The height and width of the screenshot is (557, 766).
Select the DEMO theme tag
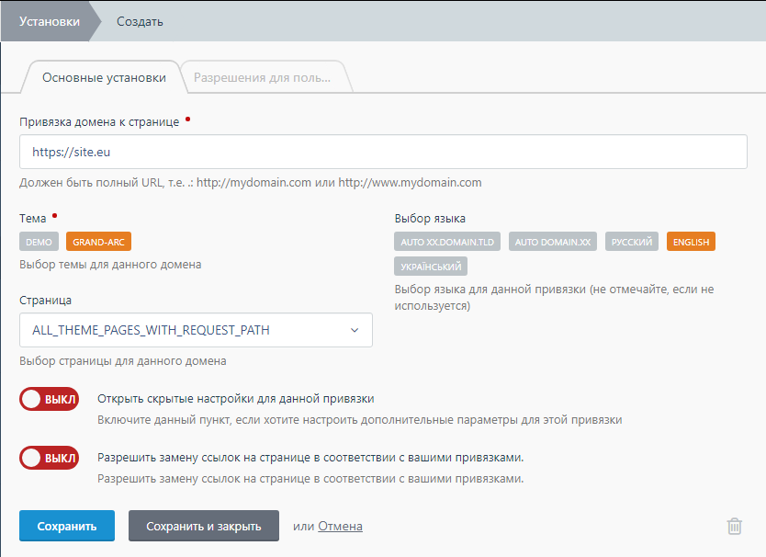[x=39, y=242]
